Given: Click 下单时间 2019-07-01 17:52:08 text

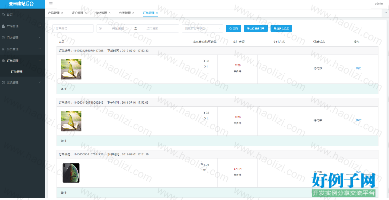Looking at the screenshot, I should click(128, 102).
